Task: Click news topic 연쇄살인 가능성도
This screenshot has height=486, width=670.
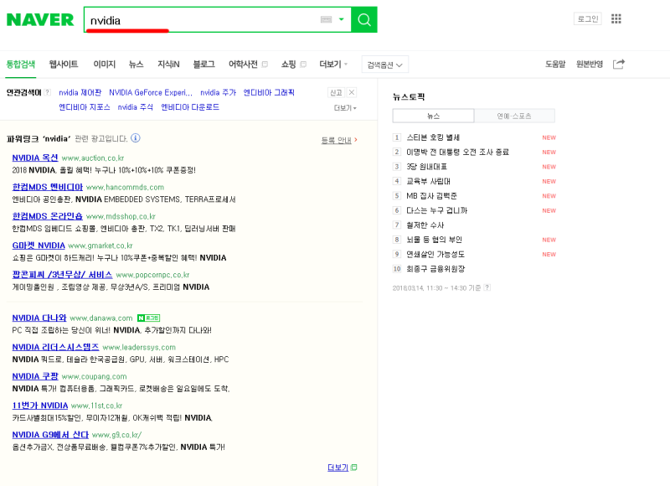Action: 435,255
